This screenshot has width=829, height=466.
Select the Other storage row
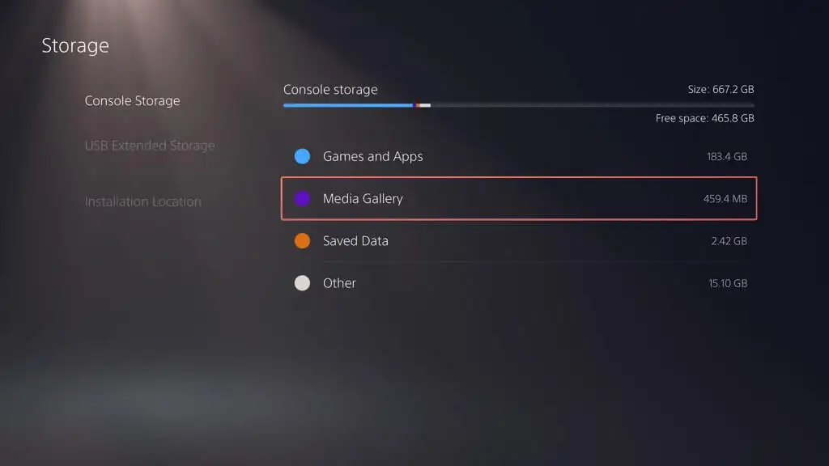click(x=519, y=283)
